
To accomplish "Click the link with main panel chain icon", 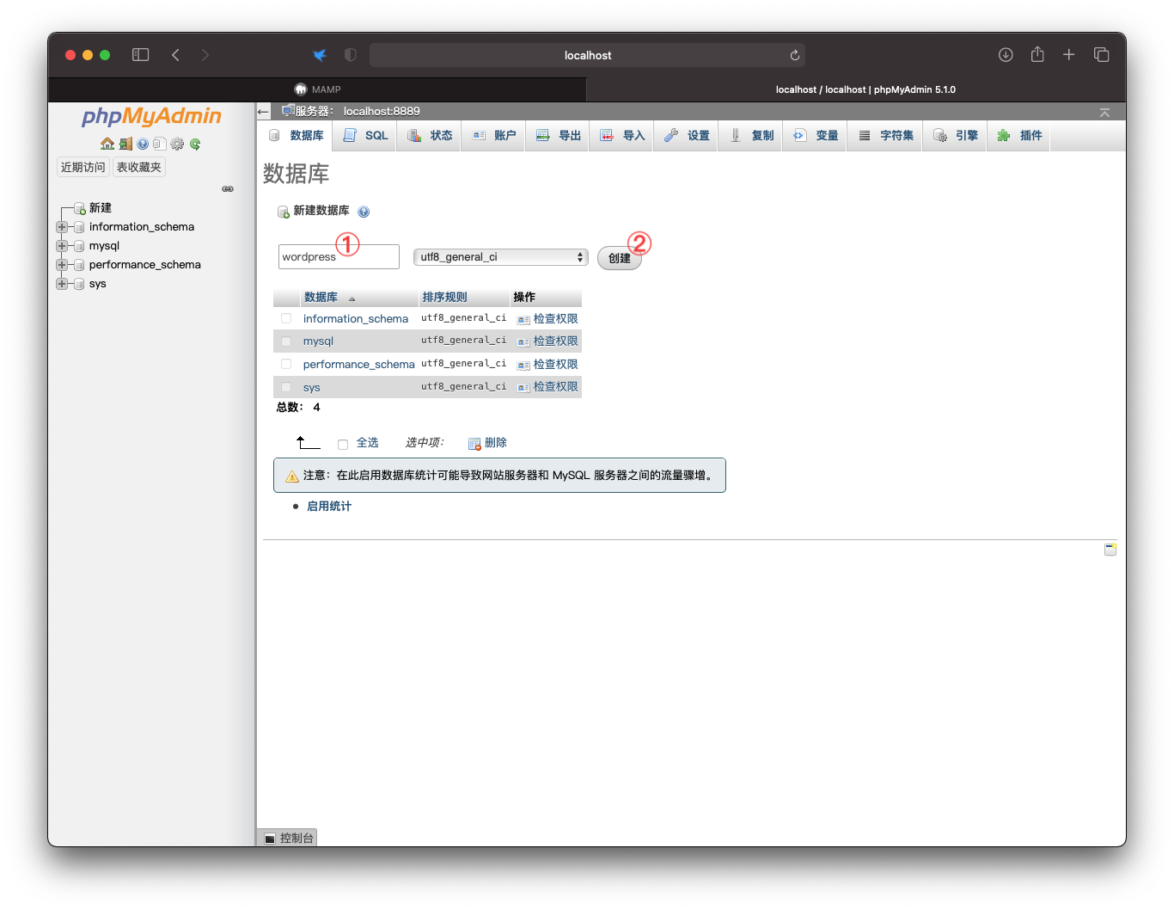I will tap(228, 188).
